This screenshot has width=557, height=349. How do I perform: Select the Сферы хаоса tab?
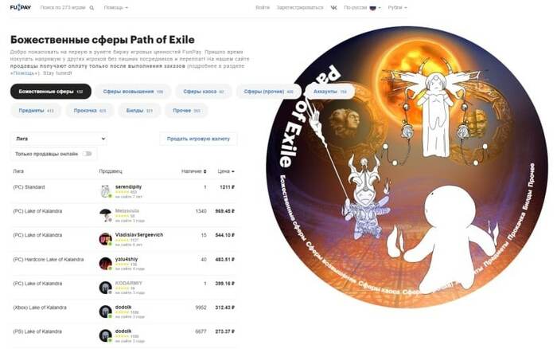[204, 92]
